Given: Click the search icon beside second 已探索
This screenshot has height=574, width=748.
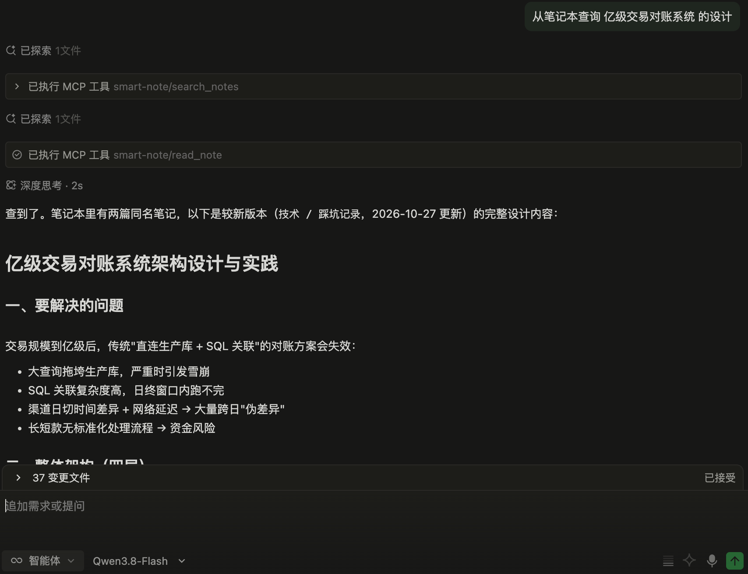Looking at the screenshot, I should coord(11,119).
